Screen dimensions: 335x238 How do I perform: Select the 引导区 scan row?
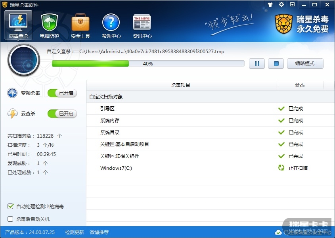click(x=211, y=109)
